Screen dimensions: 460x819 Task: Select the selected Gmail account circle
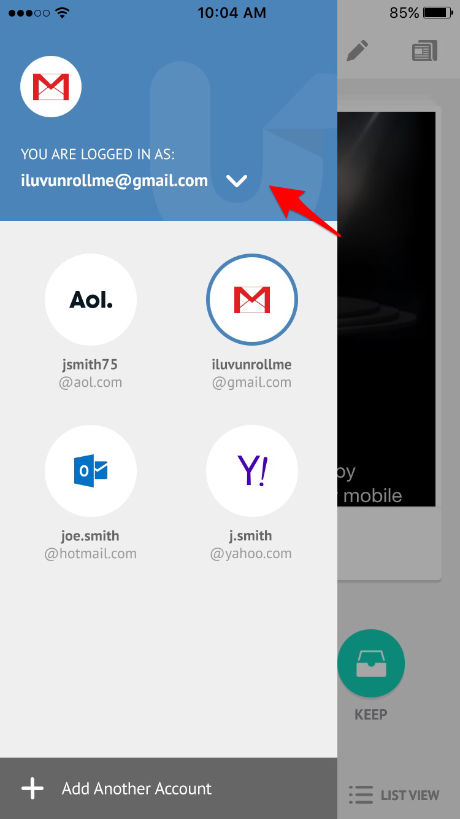click(x=252, y=300)
